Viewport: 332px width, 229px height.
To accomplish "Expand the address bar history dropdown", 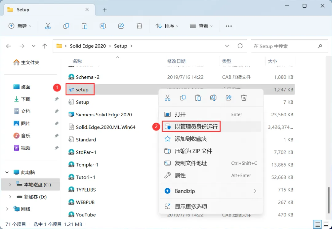I will pos(227,46).
